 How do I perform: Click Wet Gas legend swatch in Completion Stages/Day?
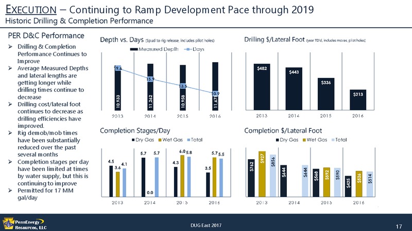tap(160, 140)
